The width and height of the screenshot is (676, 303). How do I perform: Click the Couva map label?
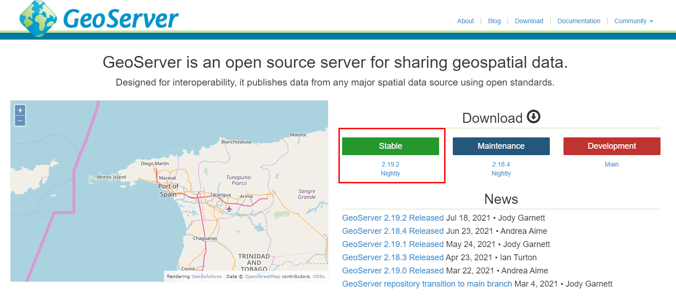click(188, 269)
